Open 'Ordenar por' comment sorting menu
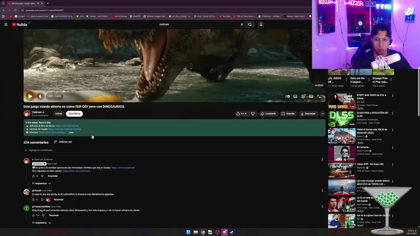420x236 pixels. (x=63, y=142)
